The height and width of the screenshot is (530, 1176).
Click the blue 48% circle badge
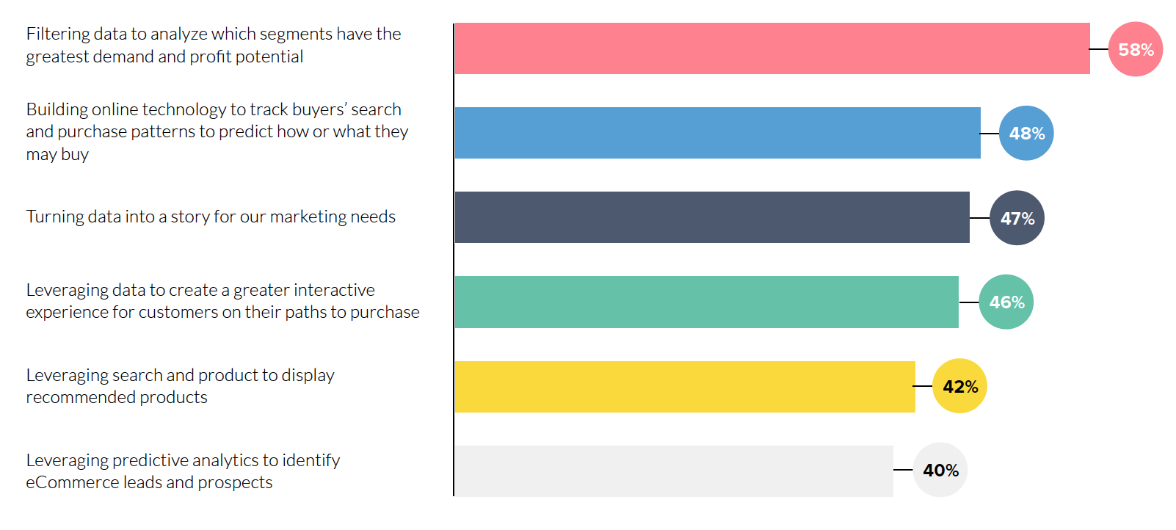tap(1026, 133)
